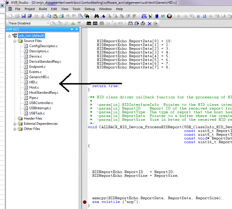Click the blue X clean icon
Viewport: 232px width, 209px height.
(x=150, y=23)
